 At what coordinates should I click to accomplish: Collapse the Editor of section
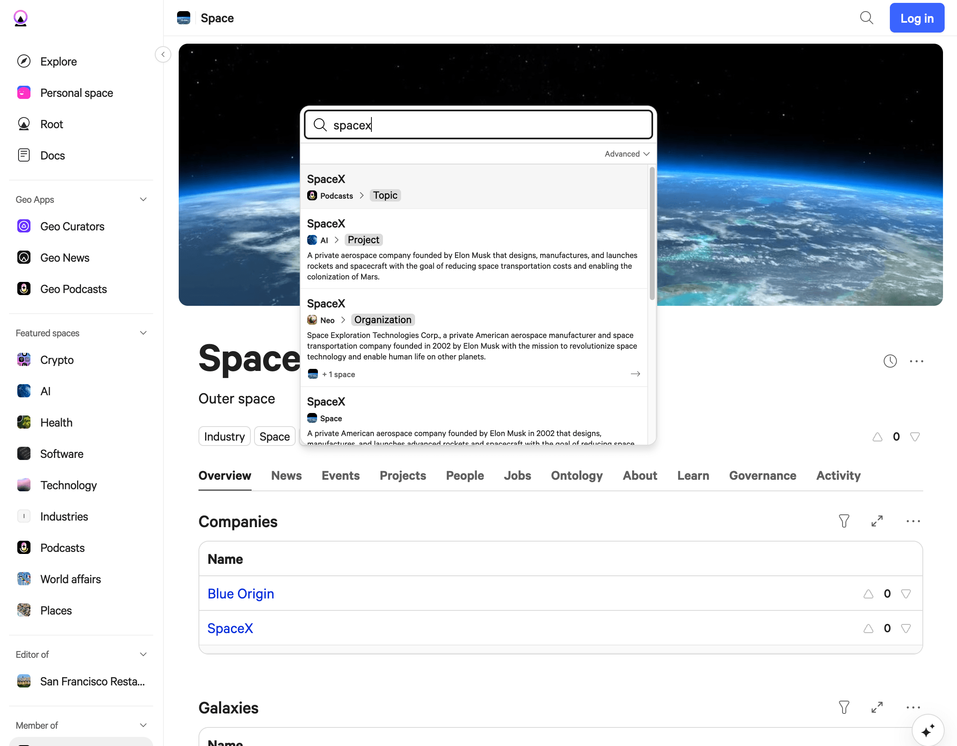click(143, 655)
